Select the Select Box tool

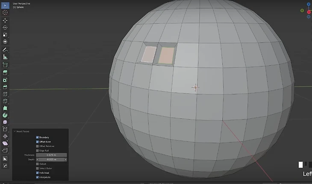coord(5,6)
